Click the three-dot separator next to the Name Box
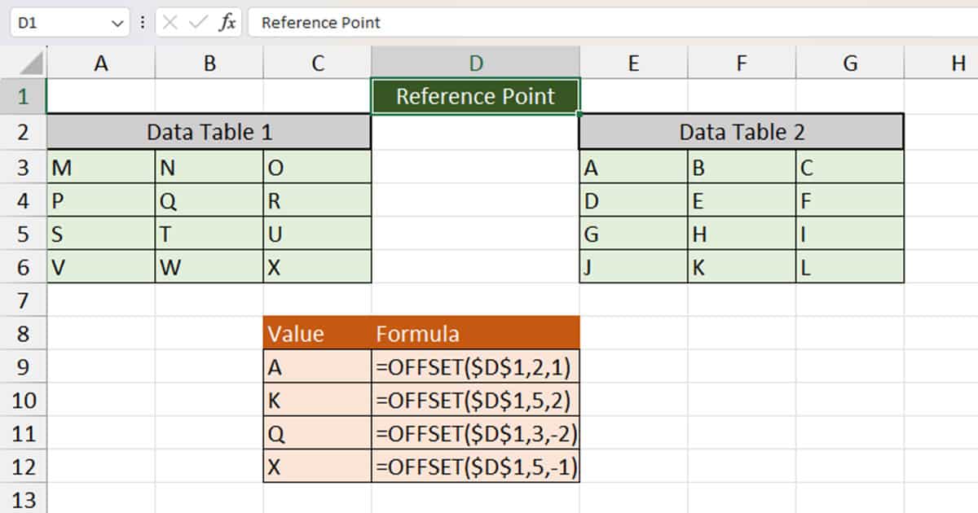This screenshot has width=978, height=513. pos(142,22)
